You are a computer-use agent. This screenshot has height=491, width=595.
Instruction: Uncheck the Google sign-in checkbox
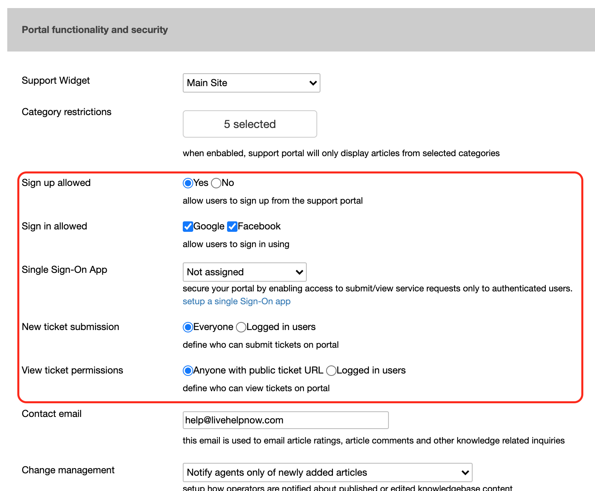pos(188,227)
